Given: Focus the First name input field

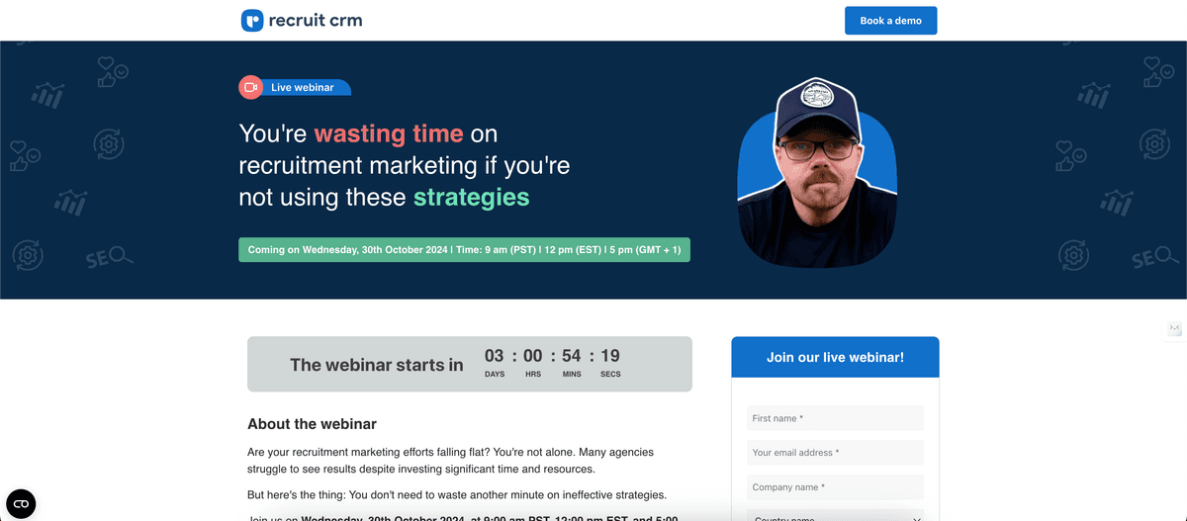Looking at the screenshot, I should (835, 418).
